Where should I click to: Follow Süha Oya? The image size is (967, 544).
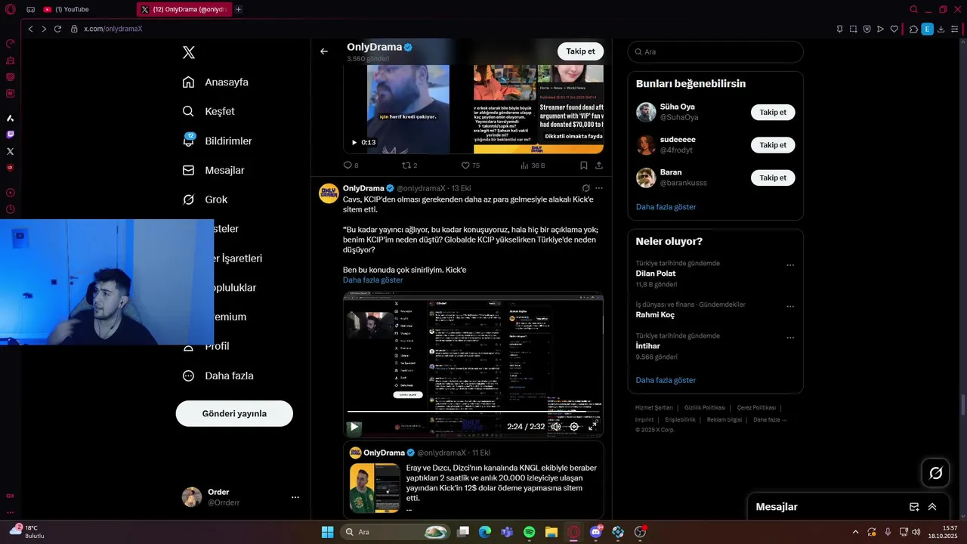tap(773, 113)
